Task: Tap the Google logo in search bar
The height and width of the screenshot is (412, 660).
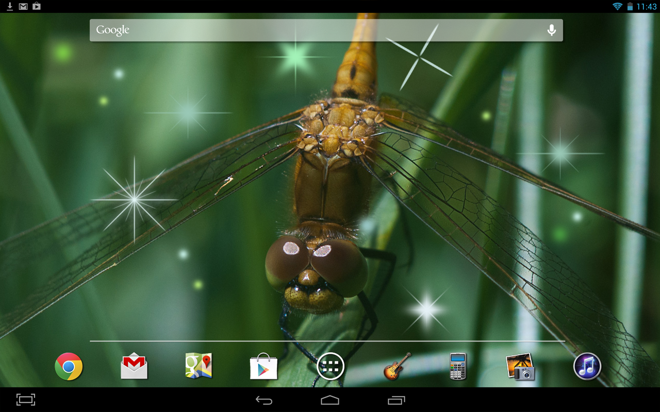Action: point(112,30)
